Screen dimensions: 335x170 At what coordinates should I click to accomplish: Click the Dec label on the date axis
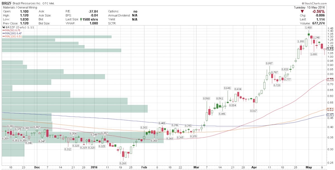tap(37, 168)
